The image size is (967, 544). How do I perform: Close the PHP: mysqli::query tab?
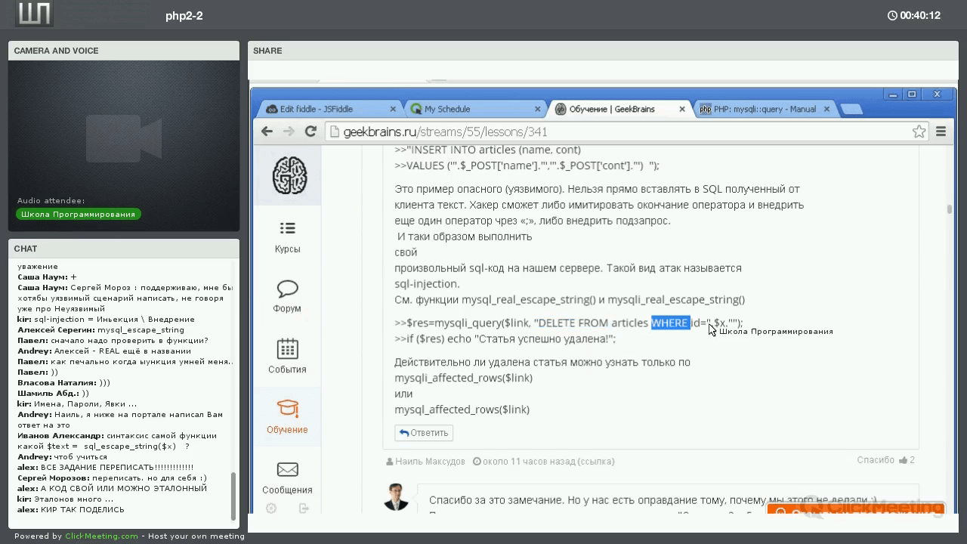click(826, 109)
